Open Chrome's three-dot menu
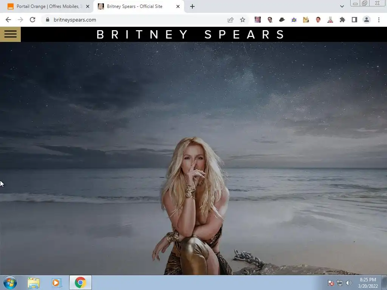Screen dimensions: 387x290 coord(379,20)
